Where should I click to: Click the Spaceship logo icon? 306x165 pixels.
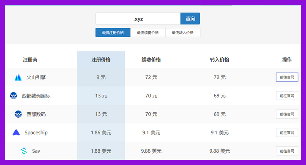[x=16, y=133]
